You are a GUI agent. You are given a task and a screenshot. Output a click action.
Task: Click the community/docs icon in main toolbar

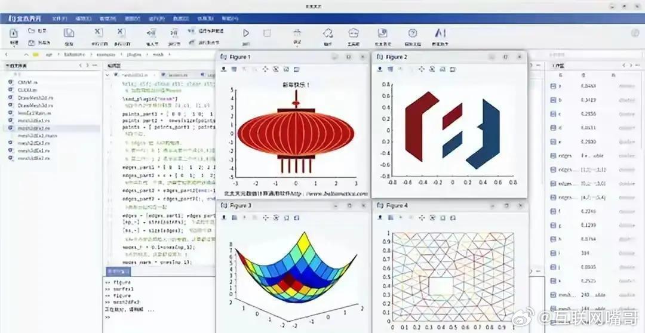pyautogui.click(x=383, y=33)
